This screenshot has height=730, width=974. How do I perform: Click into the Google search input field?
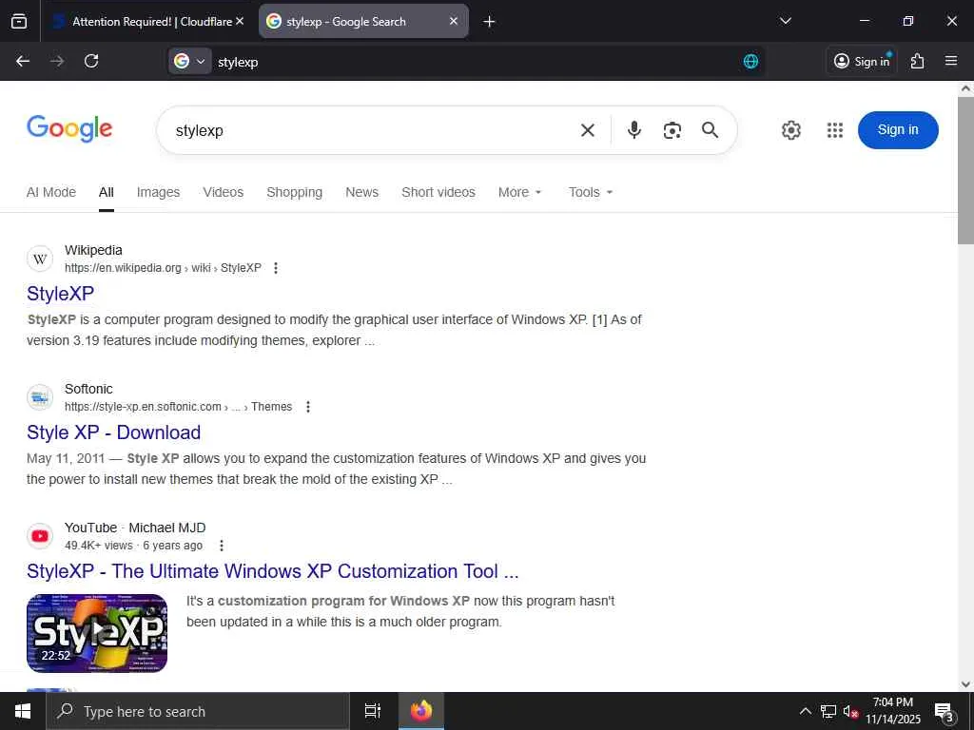coord(373,130)
